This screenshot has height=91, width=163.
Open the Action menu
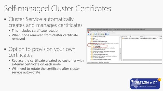pos(94,32)
